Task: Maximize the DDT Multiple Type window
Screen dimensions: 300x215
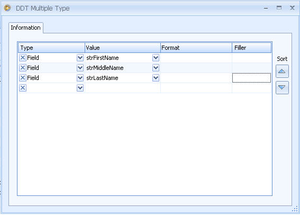Action: (x=279, y=8)
